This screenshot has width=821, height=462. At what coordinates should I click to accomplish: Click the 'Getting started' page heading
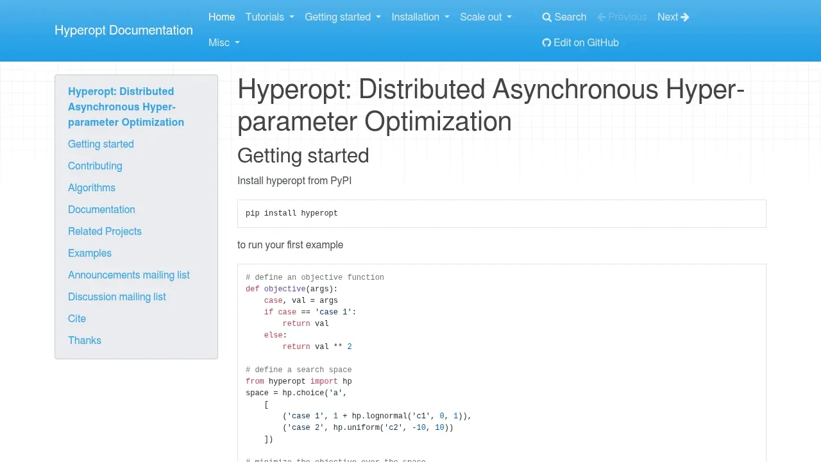(303, 156)
